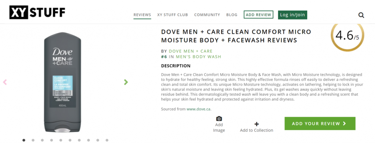Open the Reviews nav tab
Image resolution: width=375 pixels, height=143 pixels.
click(x=142, y=15)
